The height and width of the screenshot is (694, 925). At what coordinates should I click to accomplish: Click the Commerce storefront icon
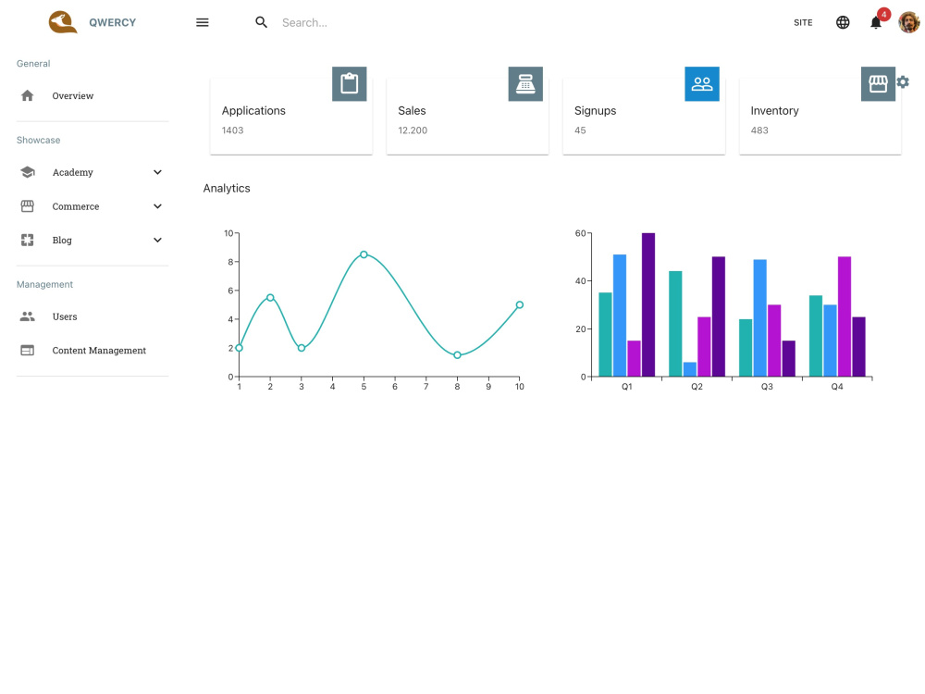(x=28, y=205)
